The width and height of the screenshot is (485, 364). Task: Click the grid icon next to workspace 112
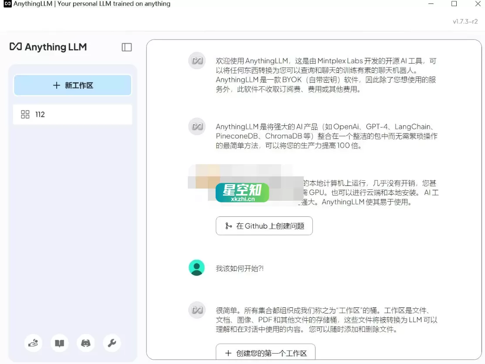tap(25, 114)
